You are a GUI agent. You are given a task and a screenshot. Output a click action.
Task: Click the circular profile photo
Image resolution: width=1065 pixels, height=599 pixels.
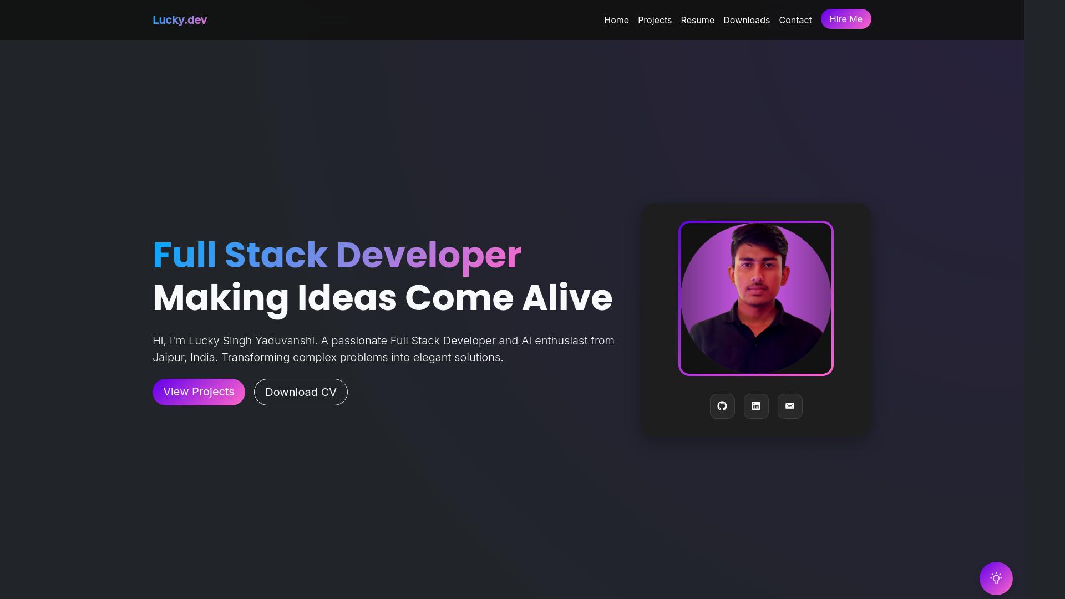coord(755,298)
